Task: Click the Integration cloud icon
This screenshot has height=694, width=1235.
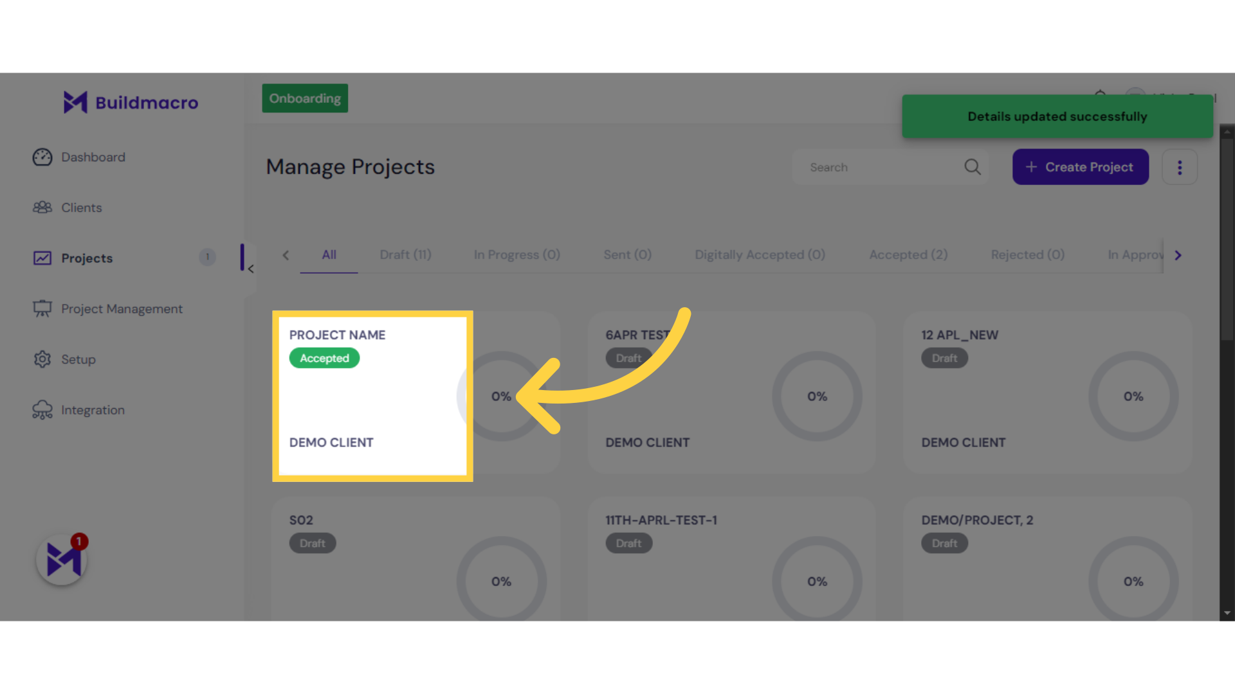Action: pyautogui.click(x=42, y=409)
